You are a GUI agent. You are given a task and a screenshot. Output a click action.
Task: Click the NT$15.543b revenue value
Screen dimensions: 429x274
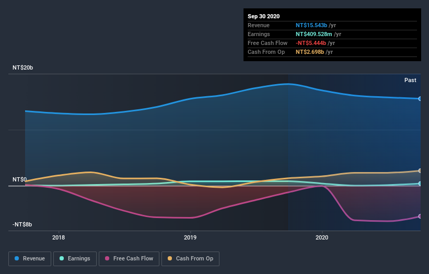click(x=311, y=25)
